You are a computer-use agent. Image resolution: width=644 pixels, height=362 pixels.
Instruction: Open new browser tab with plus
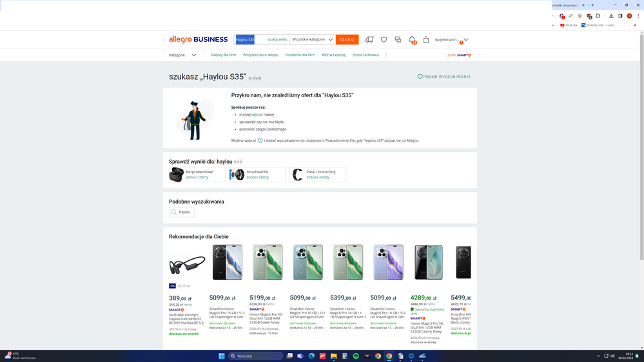[592, 5]
